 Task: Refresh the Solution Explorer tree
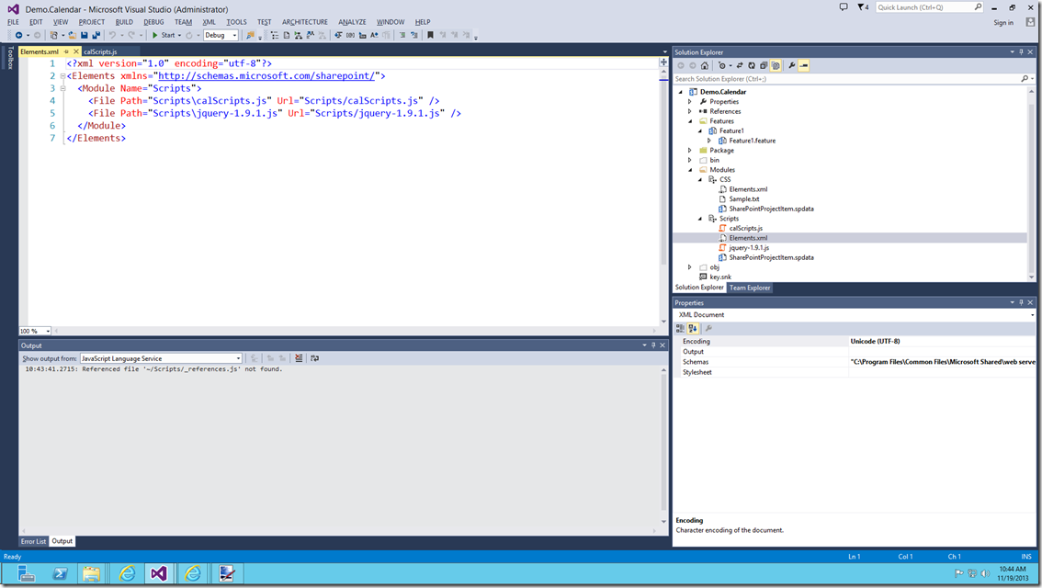coord(752,66)
